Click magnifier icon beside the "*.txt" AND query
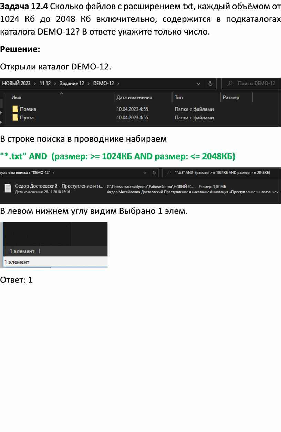The width and height of the screenshot is (281, 432). click(x=169, y=172)
